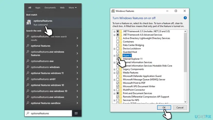Click the features list scrollbar thumb
Viewport: 213px width, 120px height.
(185, 52)
